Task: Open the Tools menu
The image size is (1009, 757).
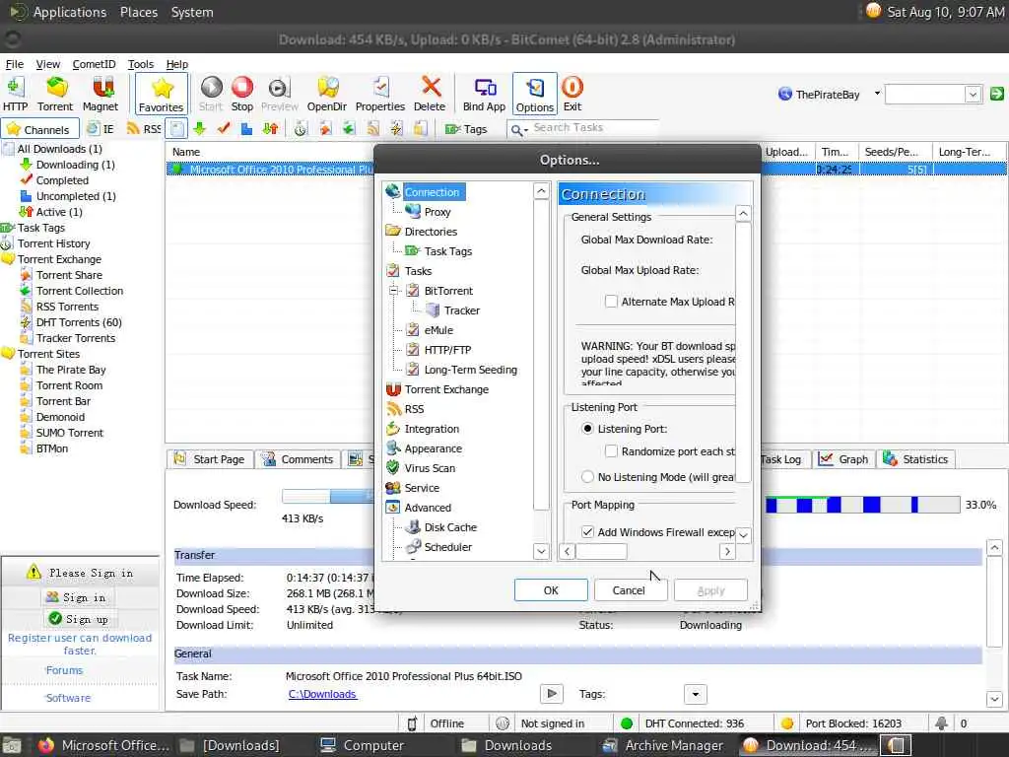Action: click(x=140, y=64)
